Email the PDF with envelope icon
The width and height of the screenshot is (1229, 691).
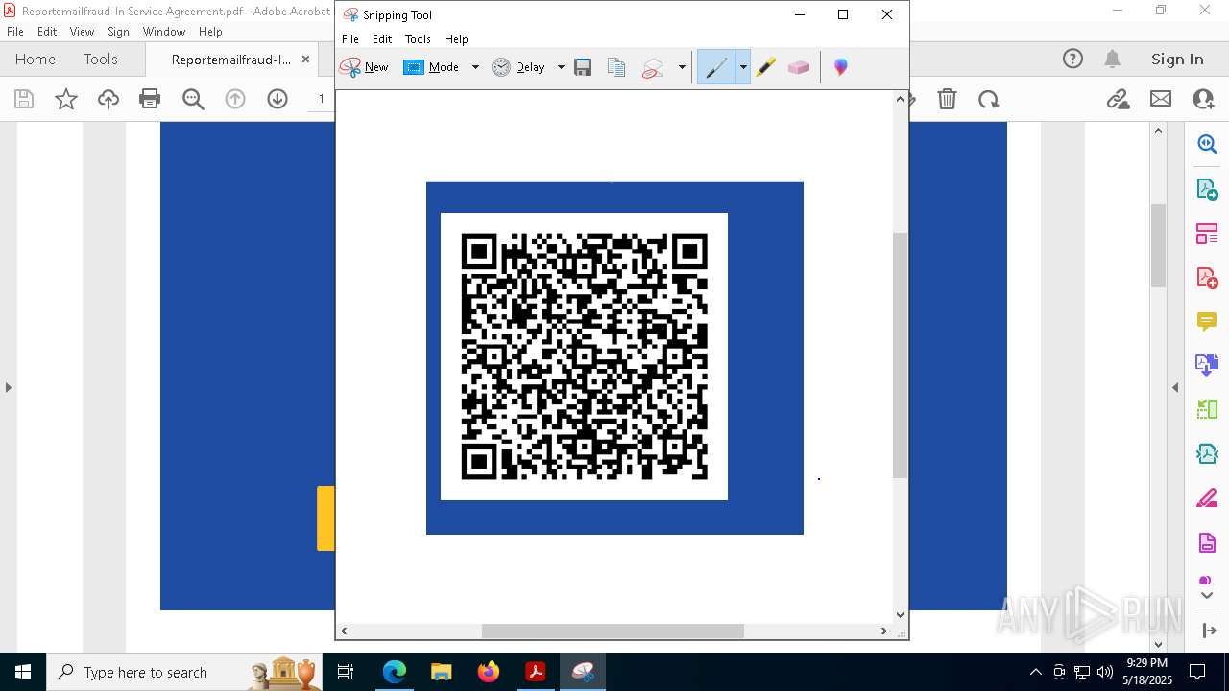pos(1161,99)
